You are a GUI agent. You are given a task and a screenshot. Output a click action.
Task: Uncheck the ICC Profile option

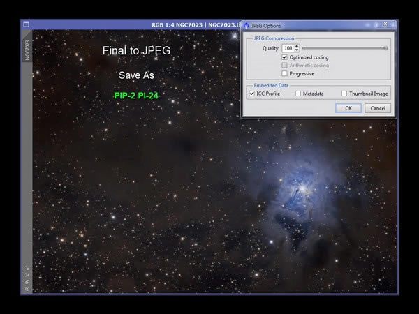click(x=251, y=94)
